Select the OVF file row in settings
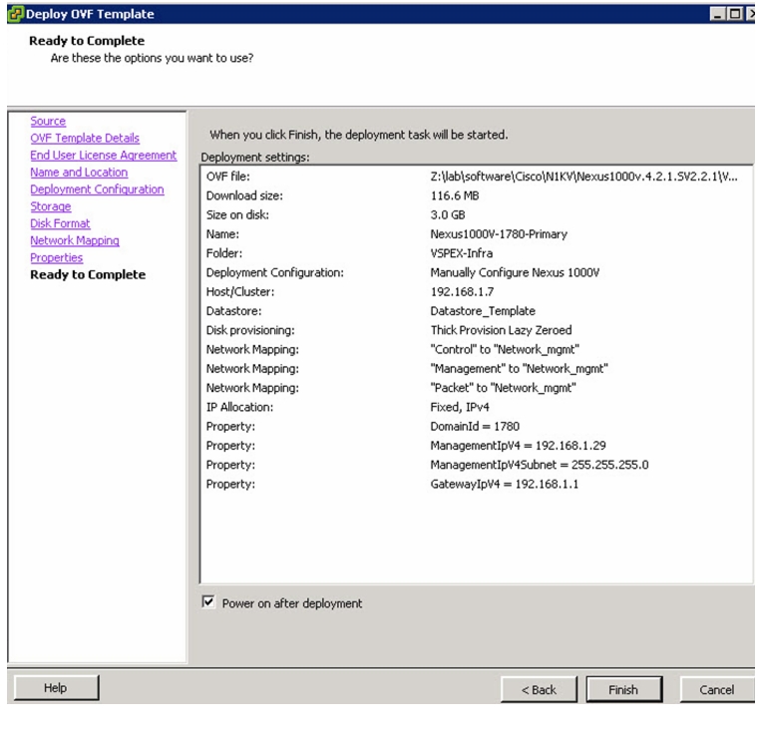Image resolution: width=759 pixels, height=735 pixels. 477,177
